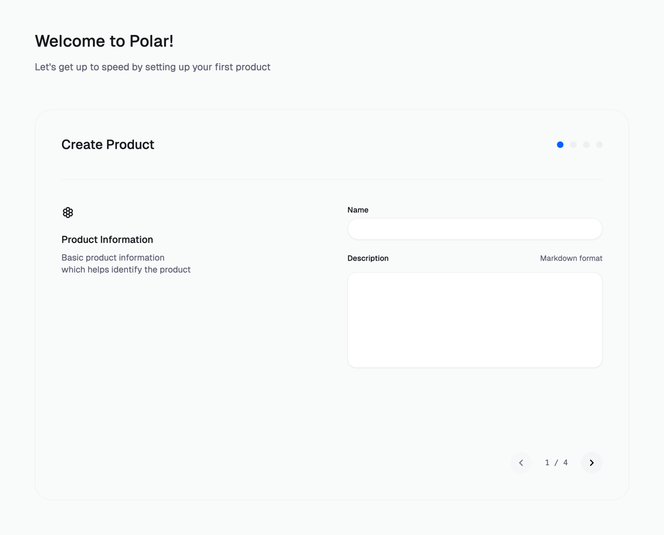Viewport: 664px width, 535px height.
Task: Click the setup subtitle under the title
Action: (x=153, y=67)
